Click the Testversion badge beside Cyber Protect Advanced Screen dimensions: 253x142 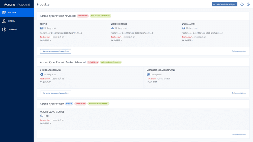point(83,16)
